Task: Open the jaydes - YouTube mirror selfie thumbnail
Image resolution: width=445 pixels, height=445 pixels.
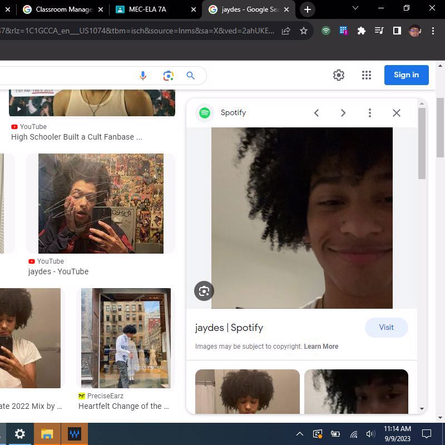Action: pyautogui.click(x=101, y=204)
